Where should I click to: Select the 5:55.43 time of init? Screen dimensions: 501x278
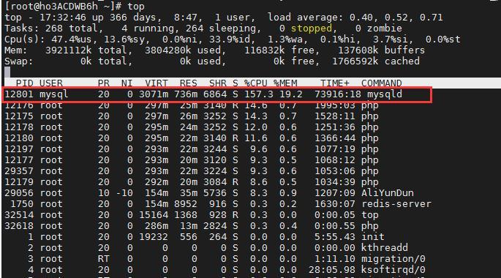335,237
